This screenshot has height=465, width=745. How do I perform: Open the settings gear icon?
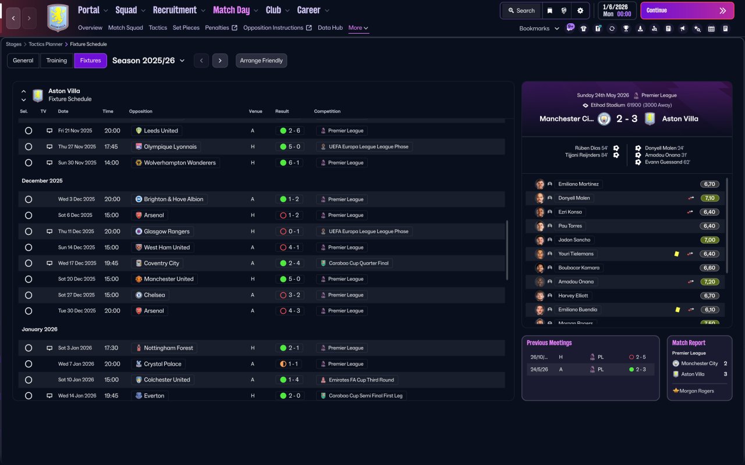(580, 10)
